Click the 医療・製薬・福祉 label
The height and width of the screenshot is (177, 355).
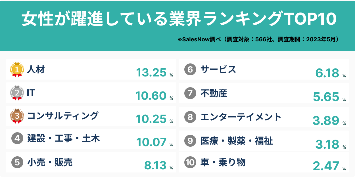pos(237,140)
